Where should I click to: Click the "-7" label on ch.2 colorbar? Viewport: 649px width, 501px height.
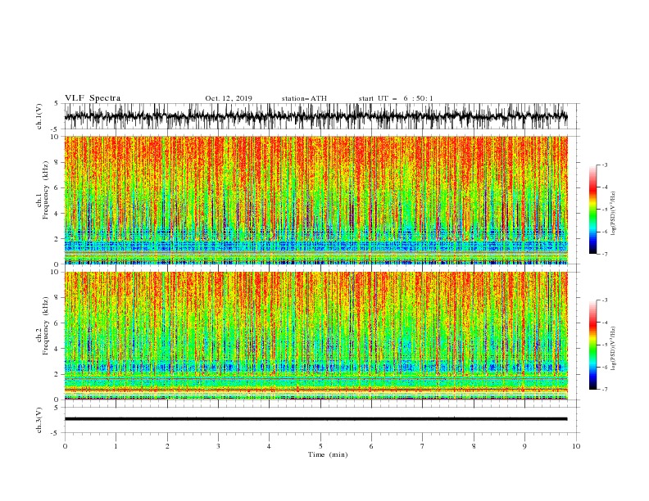(x=605, y=390)
